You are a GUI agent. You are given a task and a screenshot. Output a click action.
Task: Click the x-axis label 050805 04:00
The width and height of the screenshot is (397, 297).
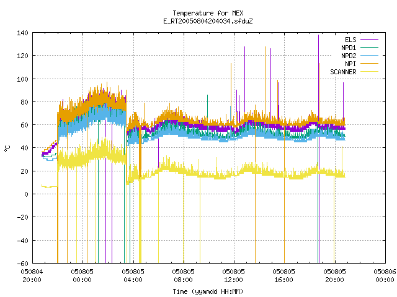click(x=133, y=276)
